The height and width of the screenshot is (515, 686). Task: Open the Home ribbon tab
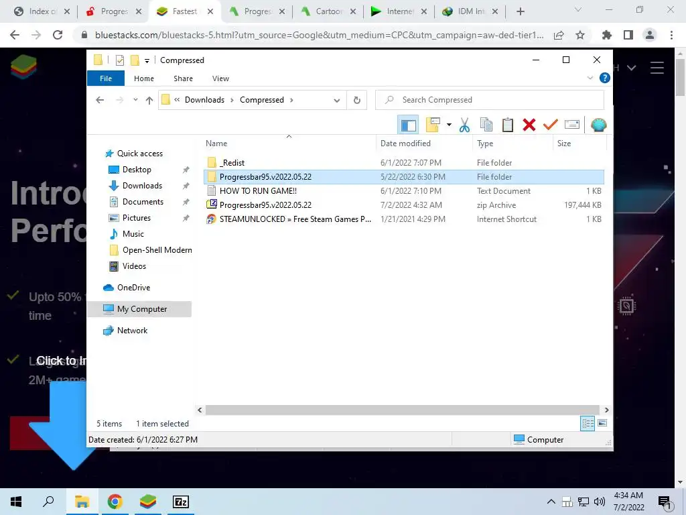click(x=144, y=78)
